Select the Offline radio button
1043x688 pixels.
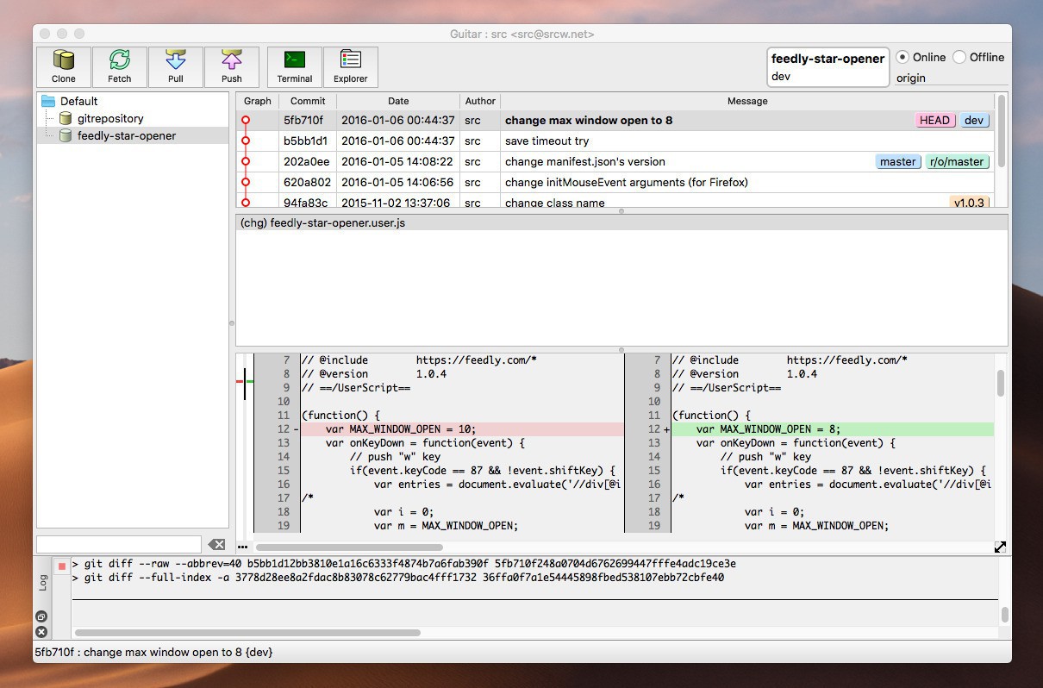(959, 58)
